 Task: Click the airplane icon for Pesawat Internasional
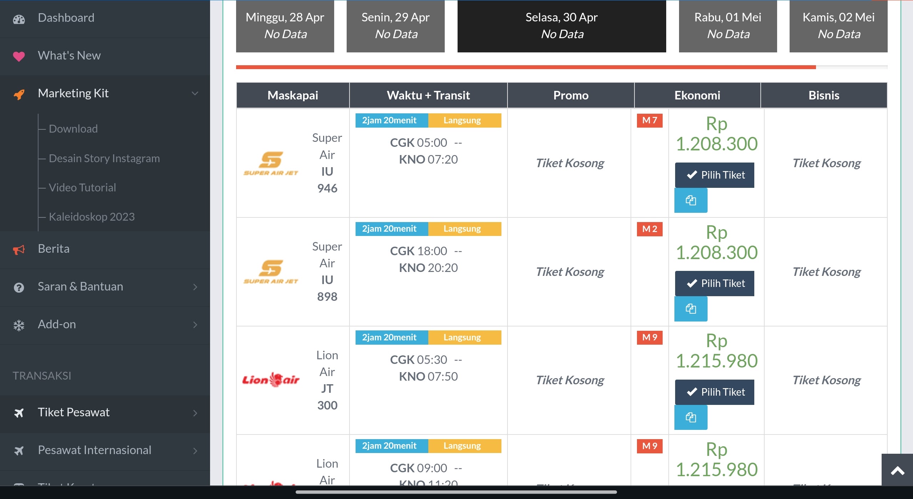coord(19,451)
